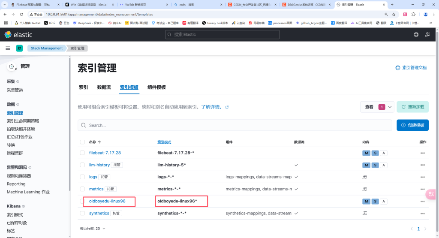
Task: Open the 每页行数 rows-per-page dropdown
Action: tap(92, 229)
